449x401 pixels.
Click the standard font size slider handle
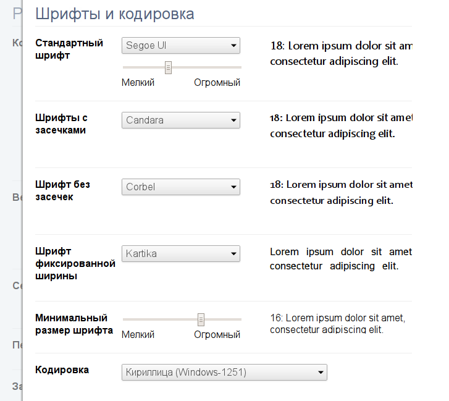[x=168, y=67]
